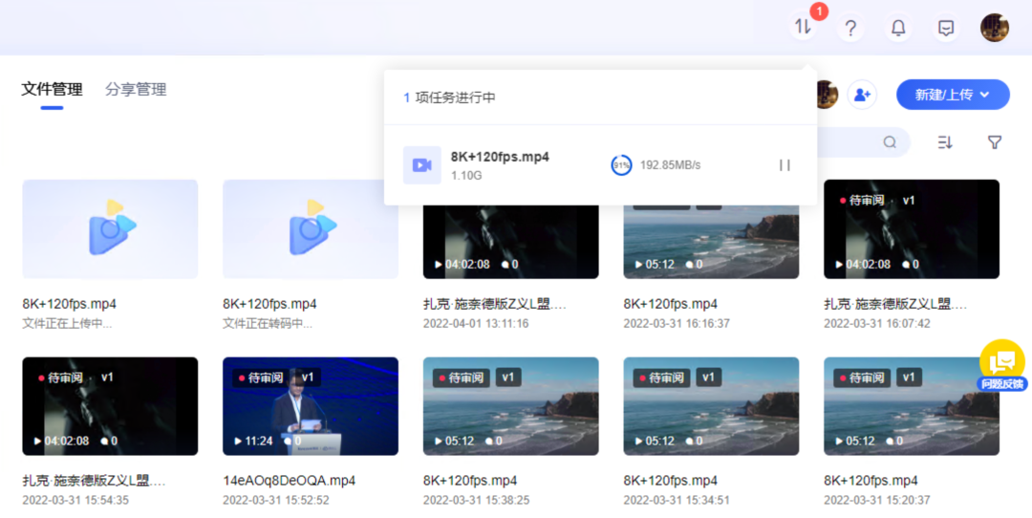Click the yellow feedback floating button
This screenshot has width=1032, height=518.
pos(1001,363)
